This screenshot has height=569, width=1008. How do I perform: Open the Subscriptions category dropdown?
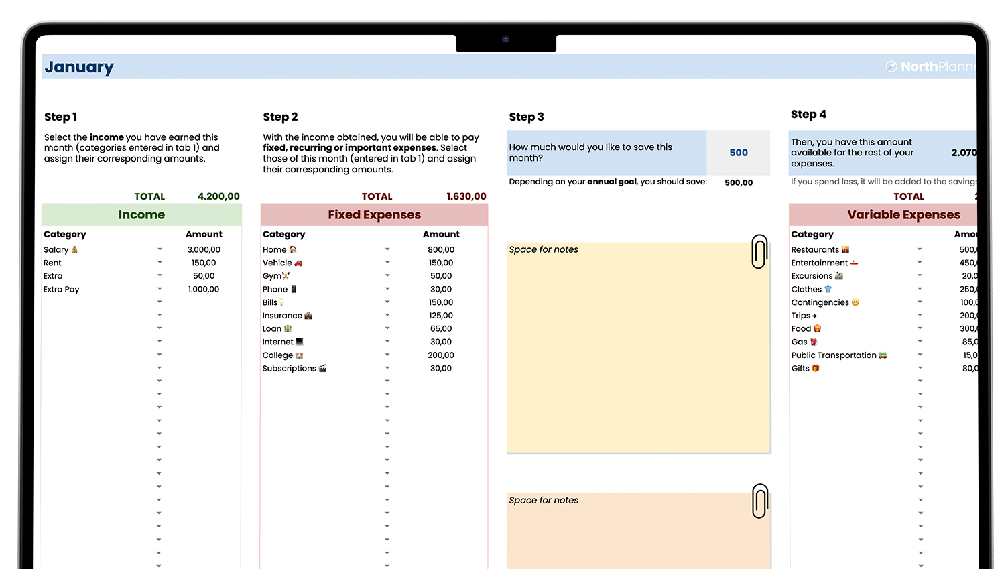(x=387, y=368)
